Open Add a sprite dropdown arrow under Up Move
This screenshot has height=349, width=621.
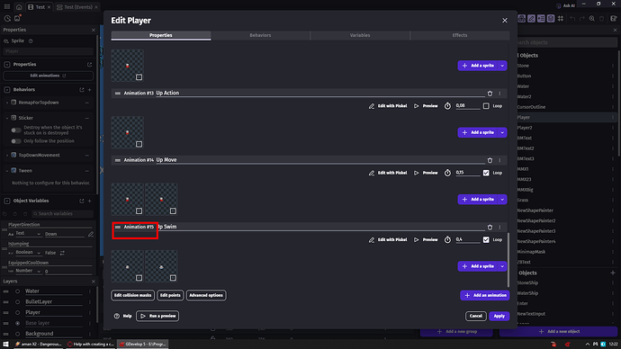502,200
